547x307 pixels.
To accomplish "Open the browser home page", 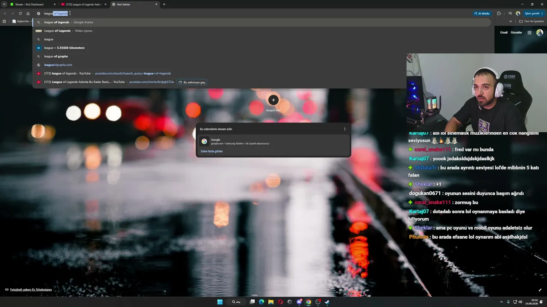I will tap(28, 13).
